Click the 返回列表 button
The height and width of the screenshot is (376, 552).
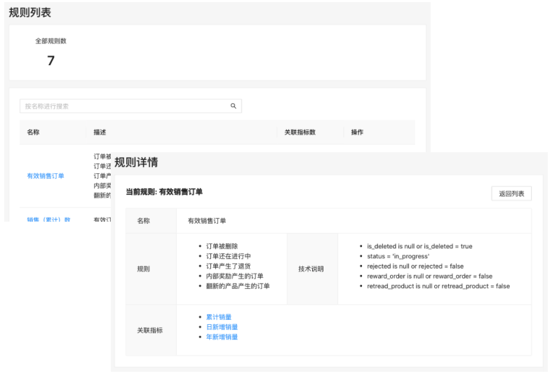[511, 194]
